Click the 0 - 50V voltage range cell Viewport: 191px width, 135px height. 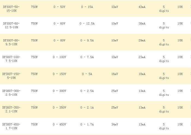click(x=60, y=7)
